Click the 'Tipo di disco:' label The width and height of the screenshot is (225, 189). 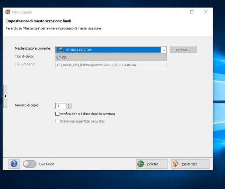[24, 56]
